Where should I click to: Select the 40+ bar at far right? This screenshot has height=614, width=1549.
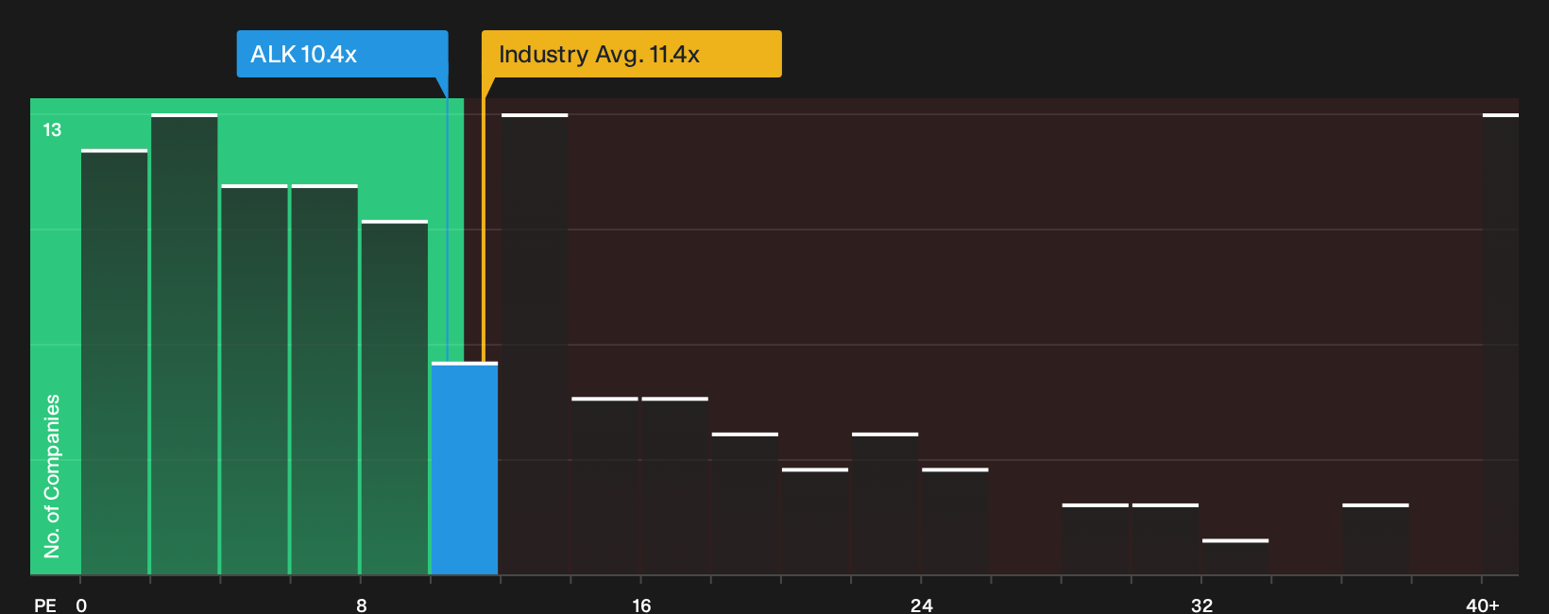[x=1501, y=344]
